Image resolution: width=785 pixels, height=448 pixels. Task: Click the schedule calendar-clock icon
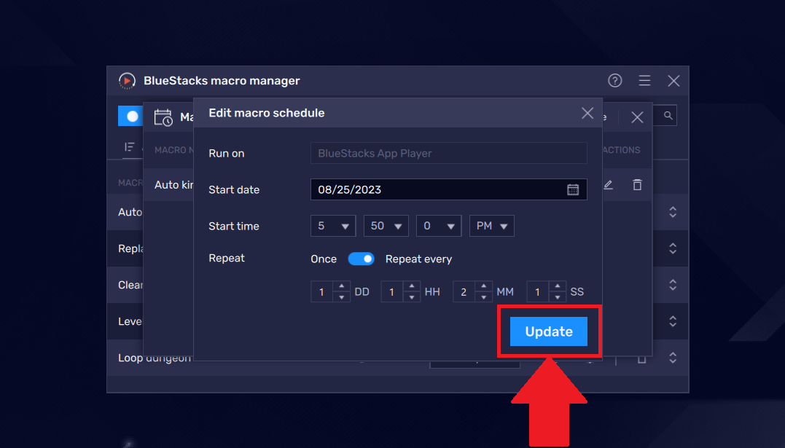(164, 117)
